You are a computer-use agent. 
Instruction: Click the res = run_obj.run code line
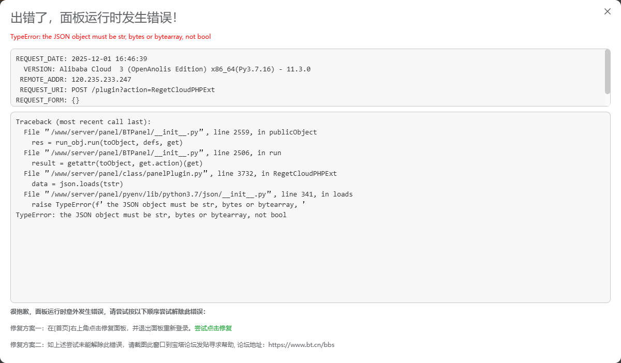[107, 143]
